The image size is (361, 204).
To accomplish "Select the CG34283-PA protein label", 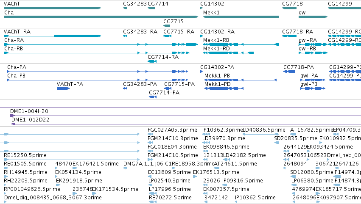I will (140, 84).
